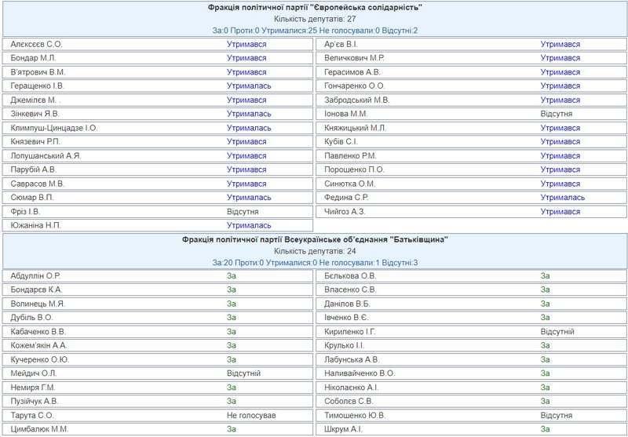Click the vote status beside Іонова М.М.
Screen dimensions: 628x437
(x=556, y=114)
